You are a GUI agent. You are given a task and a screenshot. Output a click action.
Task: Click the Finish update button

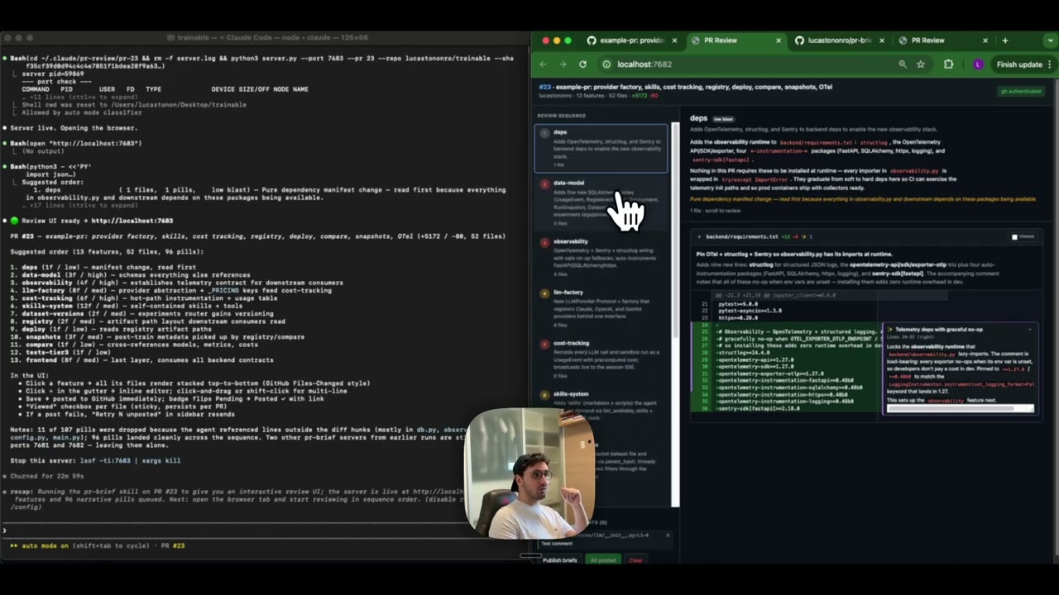(x=1023, y=64)
